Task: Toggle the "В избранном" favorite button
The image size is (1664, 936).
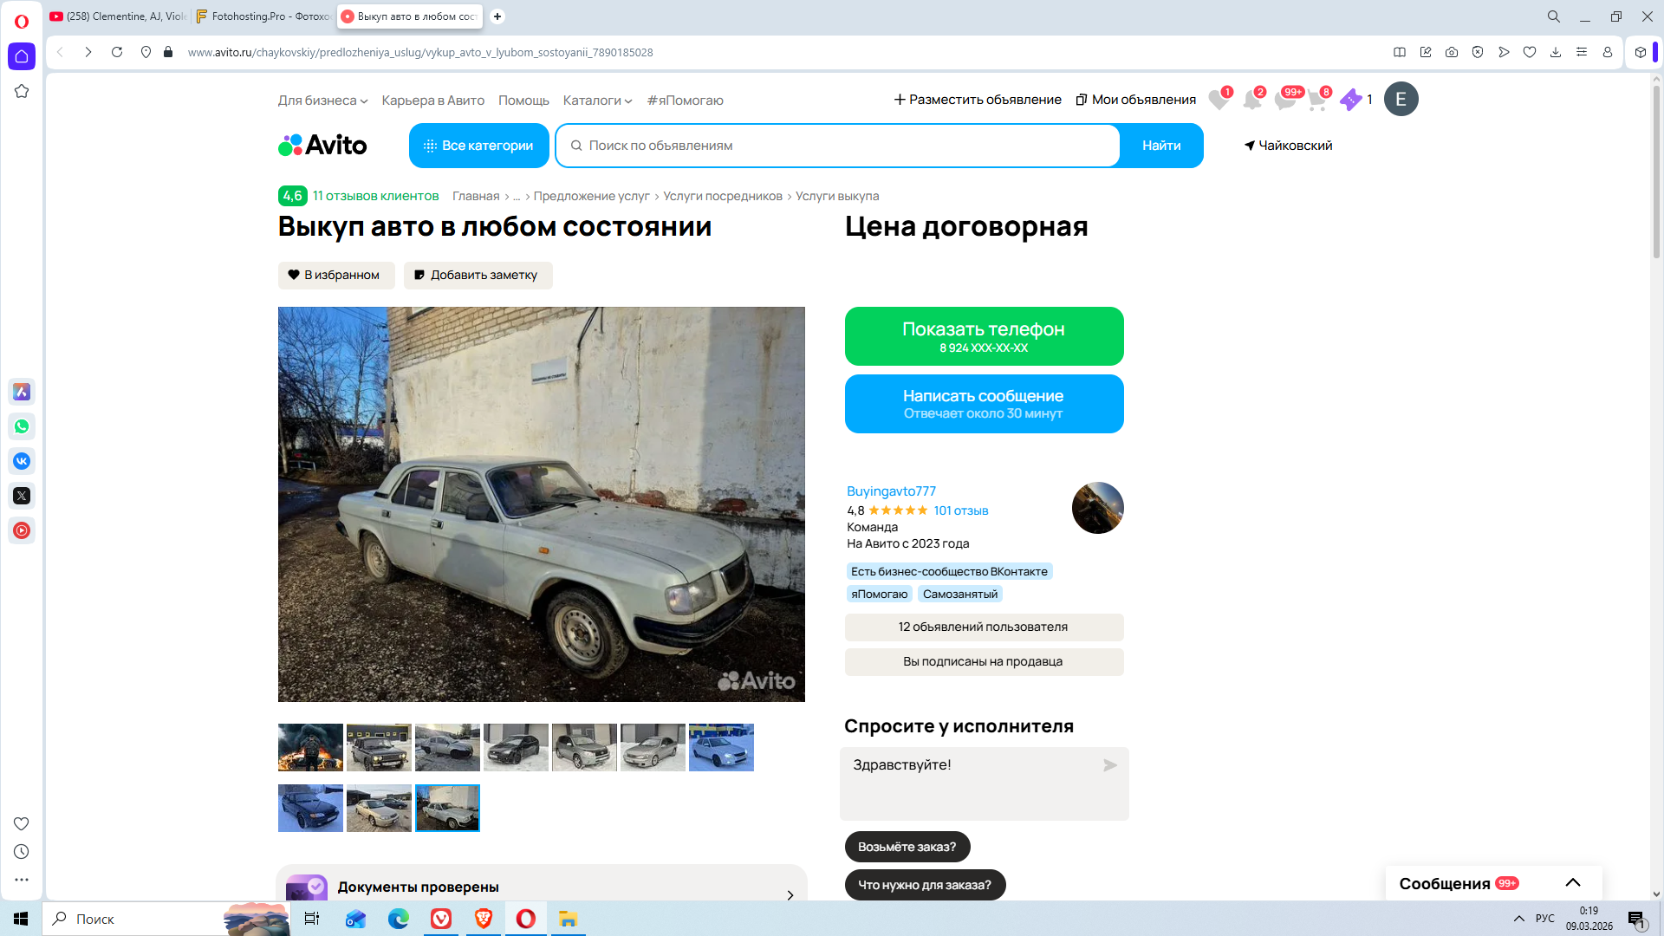Action: [x=335, y=276]
